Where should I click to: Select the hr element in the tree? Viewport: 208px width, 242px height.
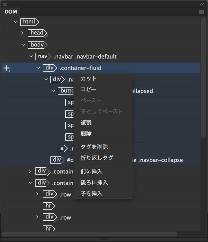pyautogui.click(x=49, y=206)
